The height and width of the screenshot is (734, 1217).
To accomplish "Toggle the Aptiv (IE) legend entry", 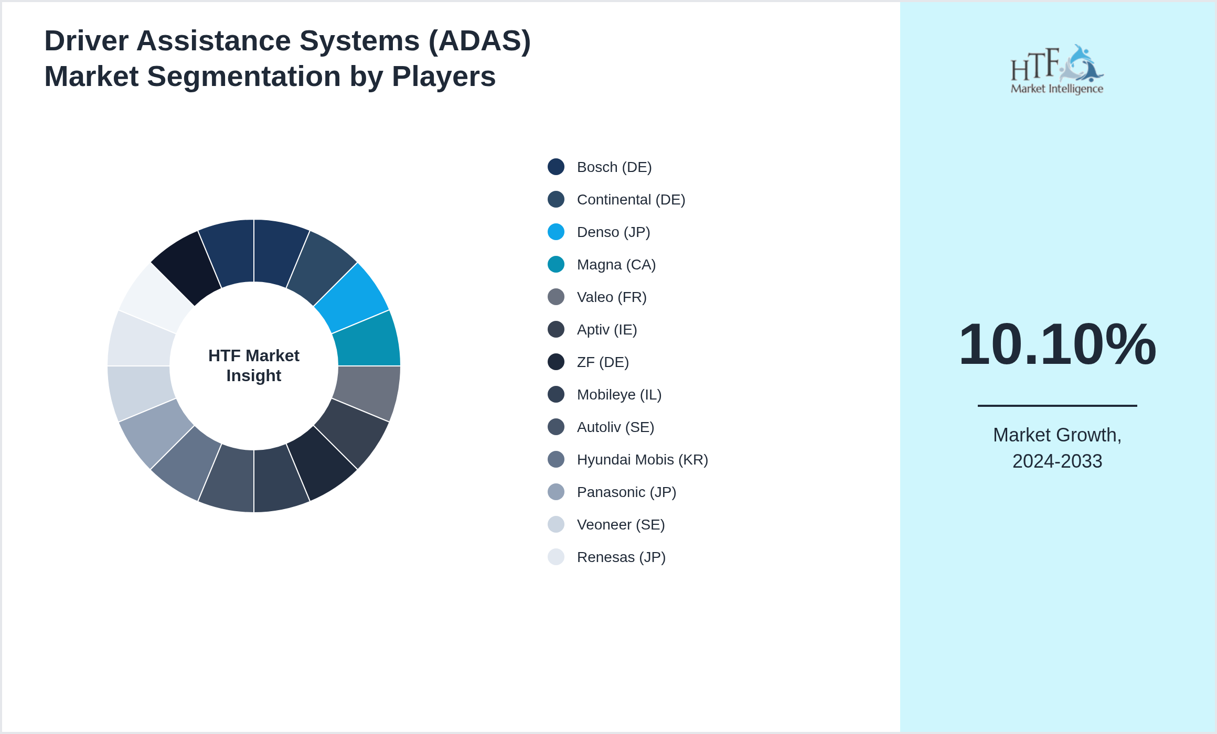I will [x=606, y=329].
